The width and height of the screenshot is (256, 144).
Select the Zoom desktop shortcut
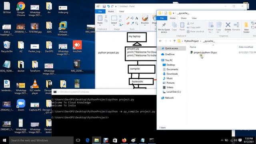tap(21, 105)
